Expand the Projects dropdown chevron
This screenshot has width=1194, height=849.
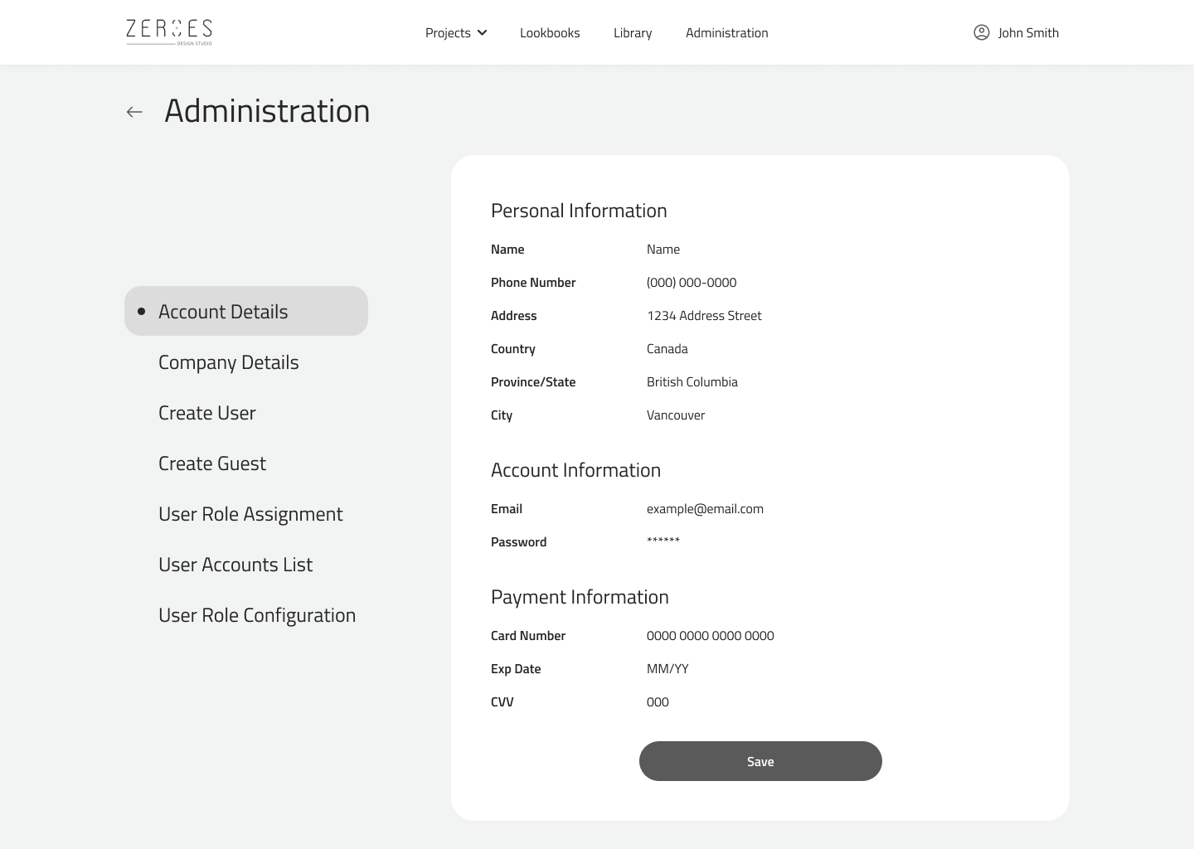[x=483, y=33]
